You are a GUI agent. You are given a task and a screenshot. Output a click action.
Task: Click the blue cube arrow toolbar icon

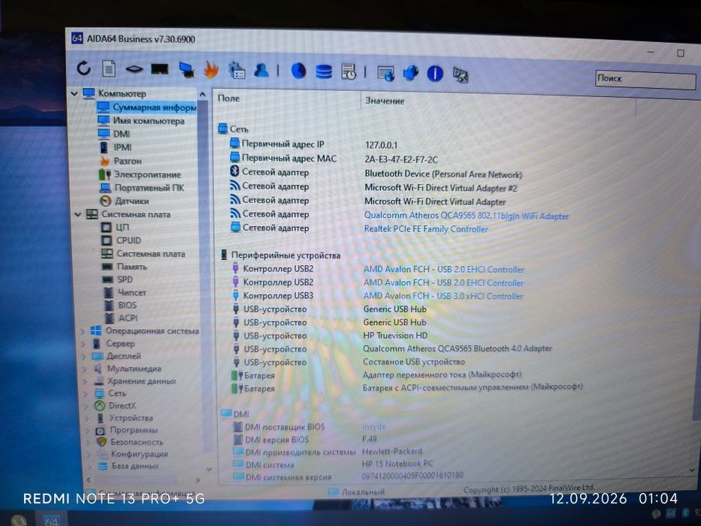tap(410, 73)
